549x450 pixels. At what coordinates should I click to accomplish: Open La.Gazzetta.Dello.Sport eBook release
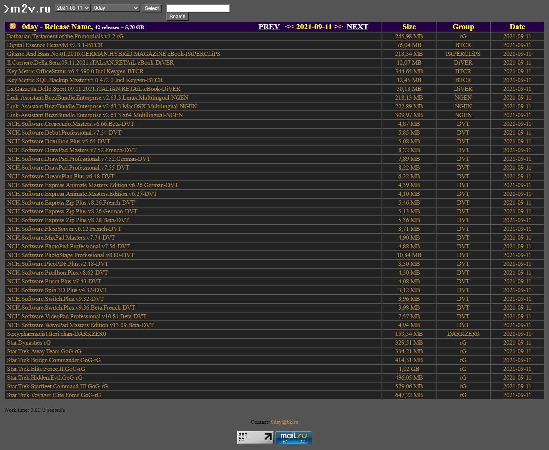click(x=94, y=89)
